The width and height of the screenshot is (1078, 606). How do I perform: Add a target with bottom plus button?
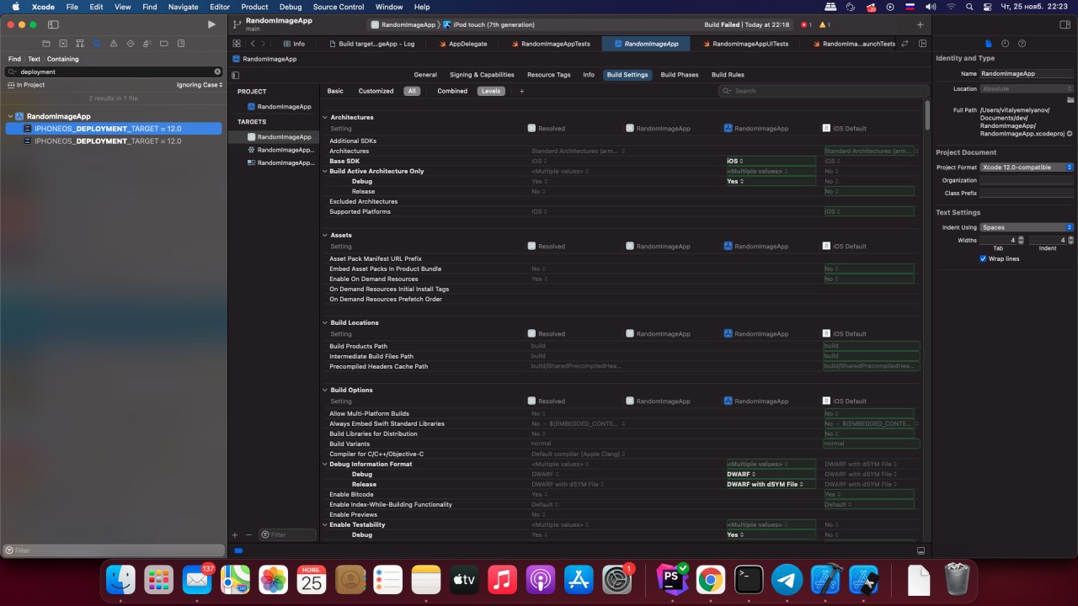(x=235, y=534)
